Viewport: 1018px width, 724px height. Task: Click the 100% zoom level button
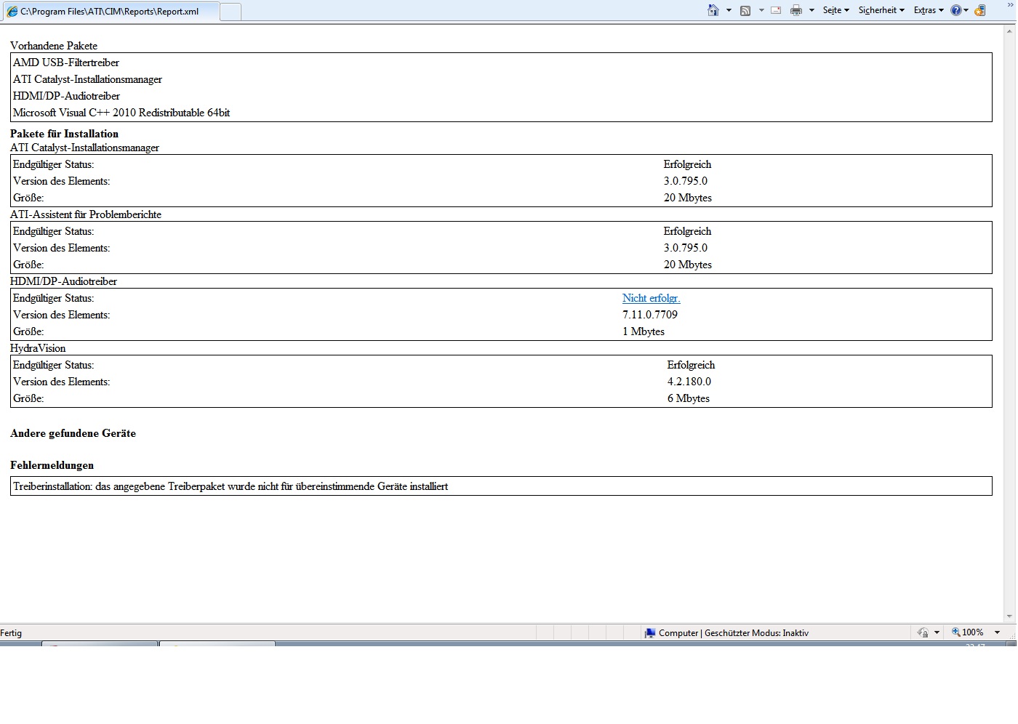[968, 632]
